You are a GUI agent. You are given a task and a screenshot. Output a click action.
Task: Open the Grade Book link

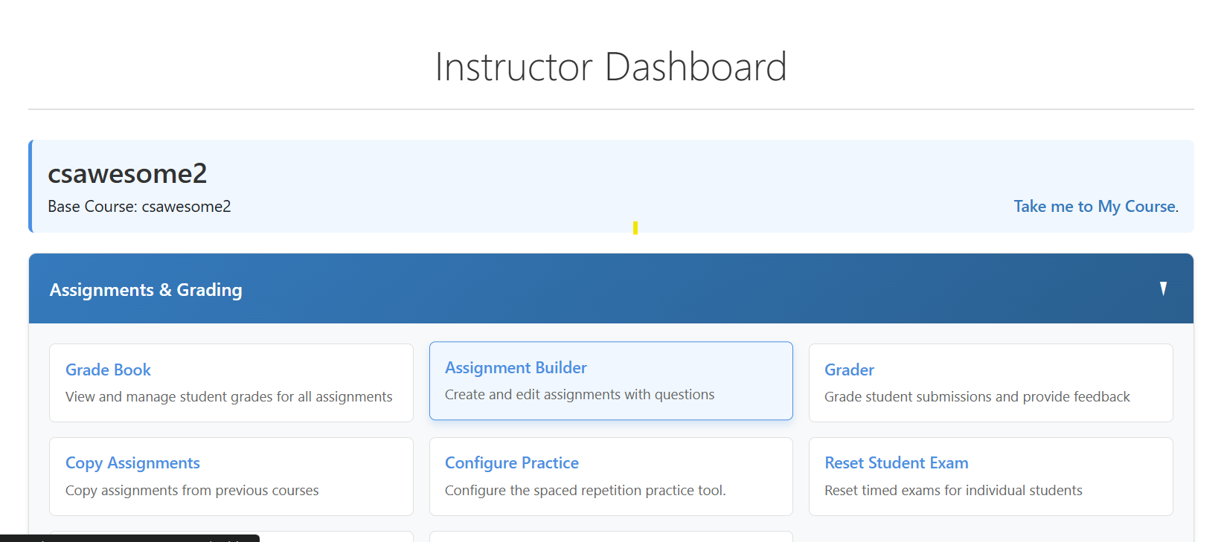point(108,370)
